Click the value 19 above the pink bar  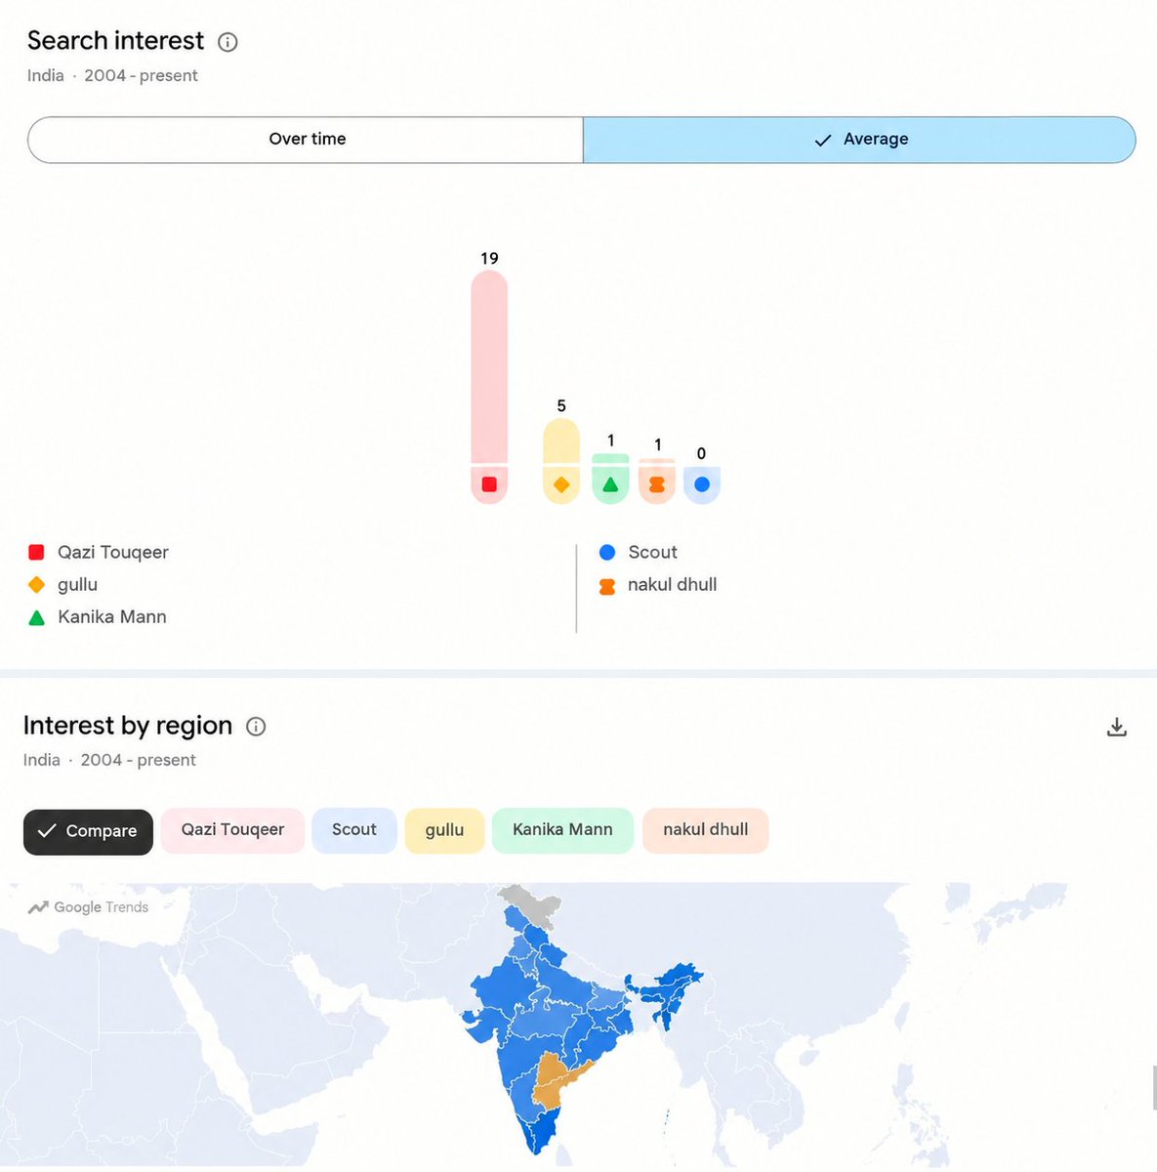[489, 258]
